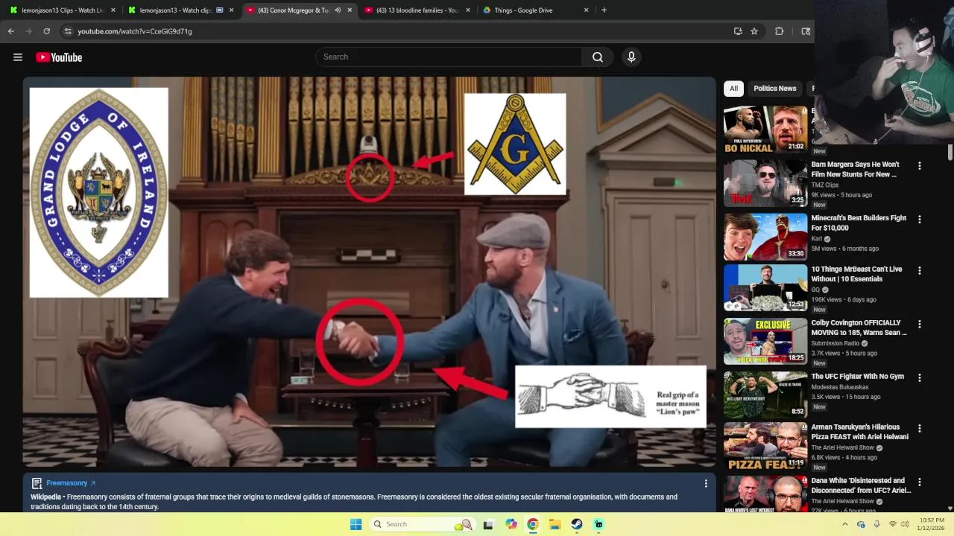The height and width of the screenshot is (536, 954).
Task: Open The UFC Fighter With No Gym
Action: [x=857, y=377]
